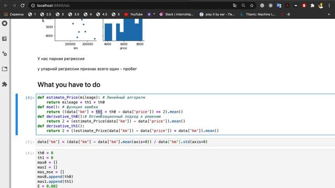
Task: Click the red recording extension icon
Action: tap(304, 6)
